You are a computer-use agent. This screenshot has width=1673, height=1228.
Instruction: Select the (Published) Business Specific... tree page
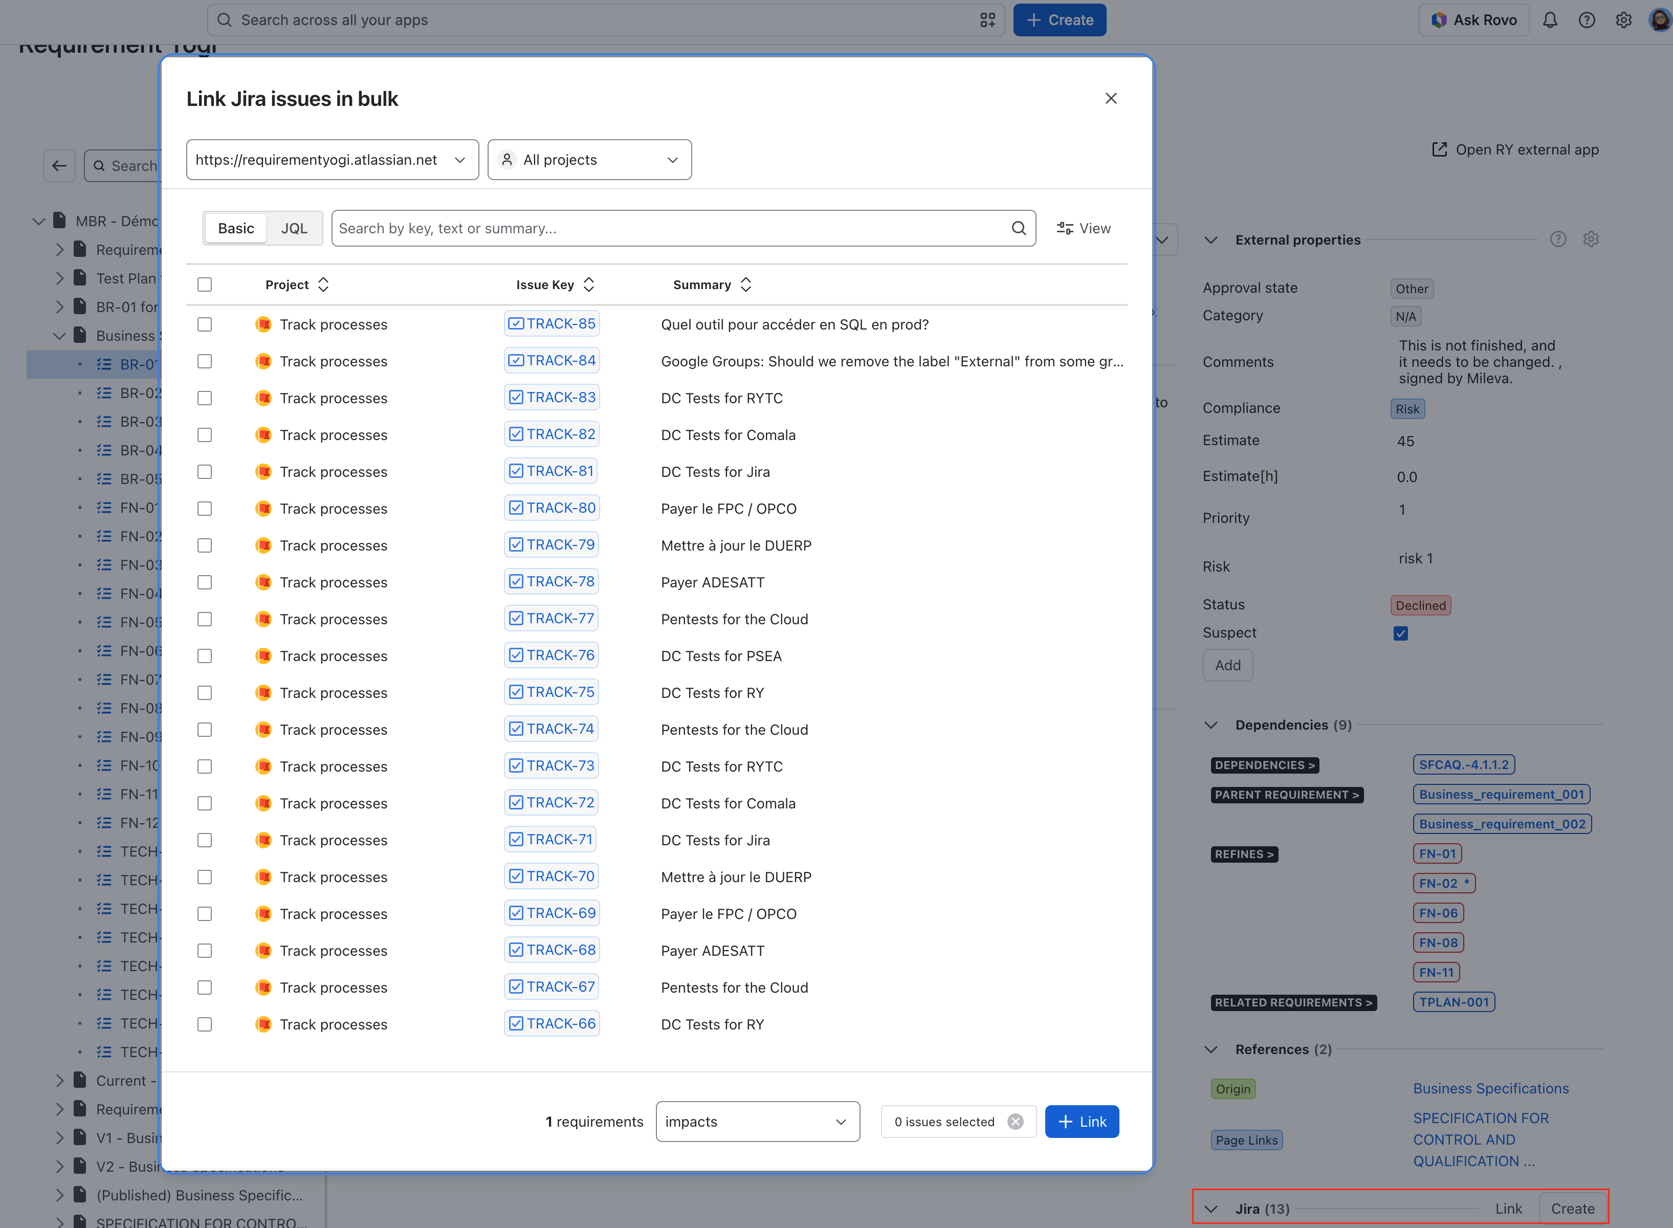[199, 1195]
